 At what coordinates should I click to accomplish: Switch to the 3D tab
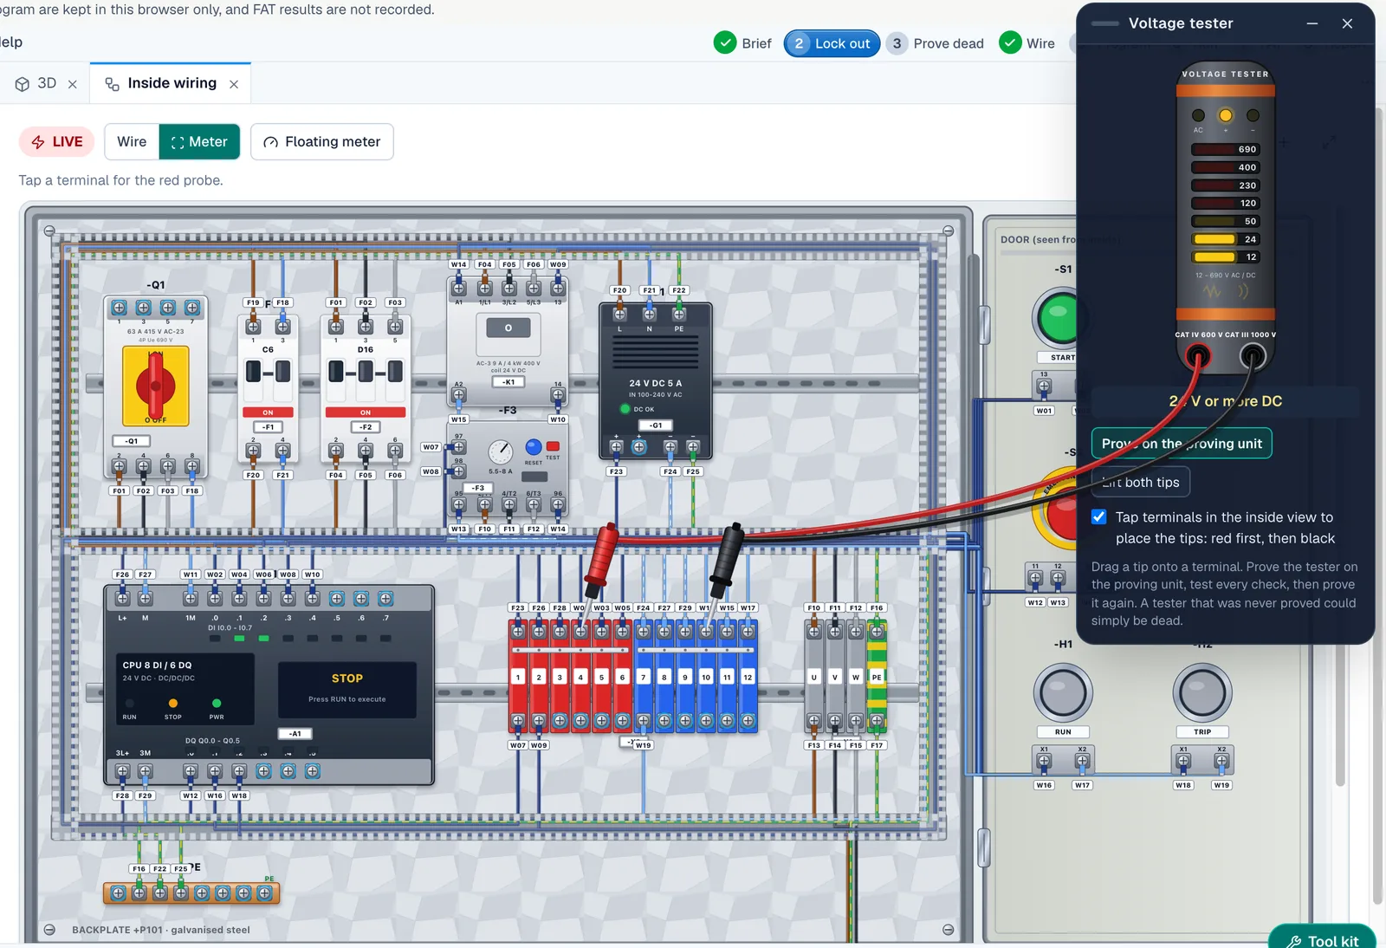(36, 83)
